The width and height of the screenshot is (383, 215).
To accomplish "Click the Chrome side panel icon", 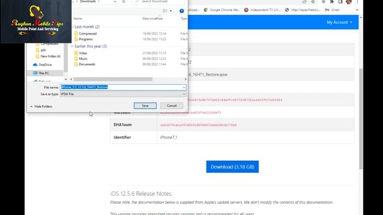I will click(341, 2).
